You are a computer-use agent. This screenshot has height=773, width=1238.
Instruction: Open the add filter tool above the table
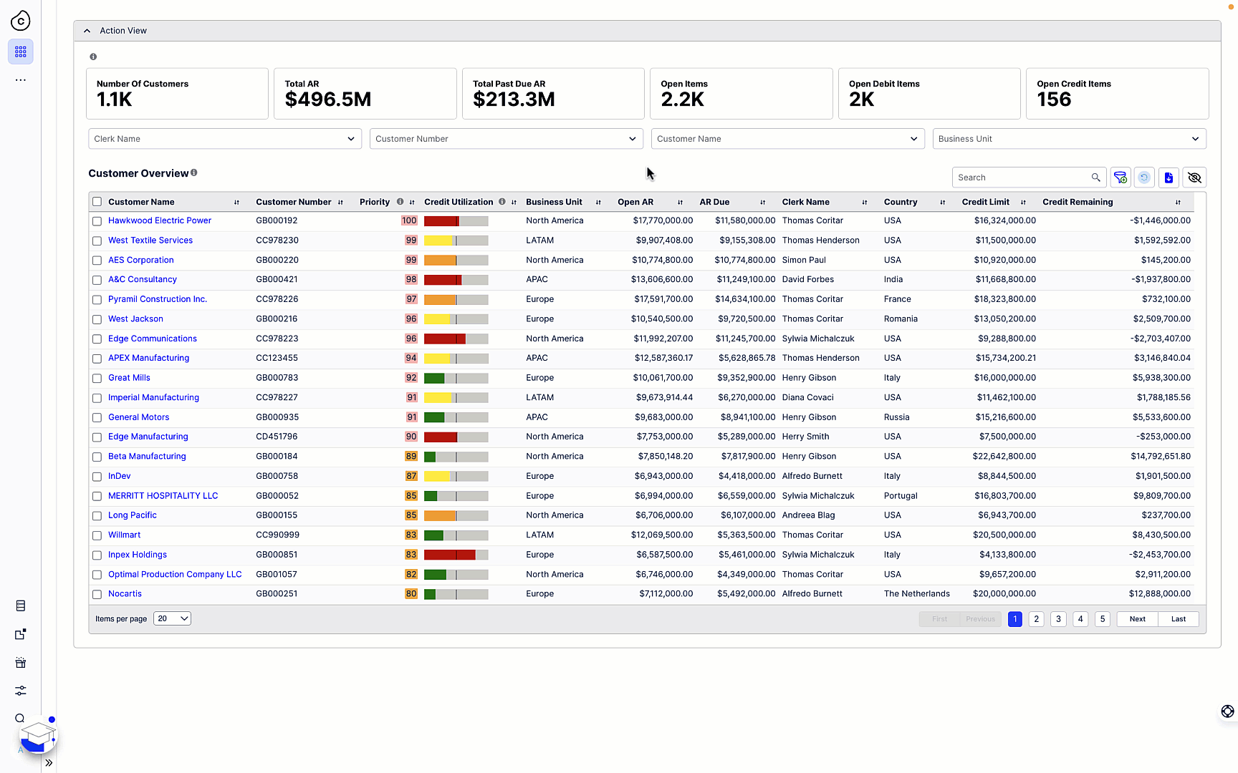click(x=1121, y=178)
